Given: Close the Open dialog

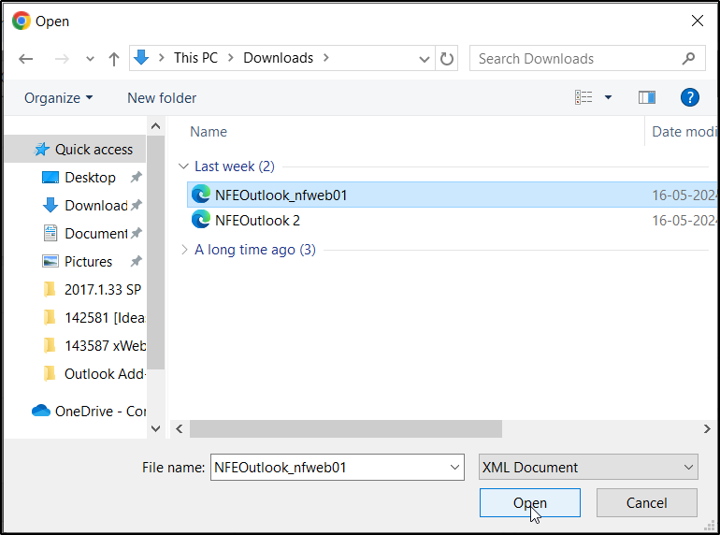Looking at the screenshot, I should [698, 21].
